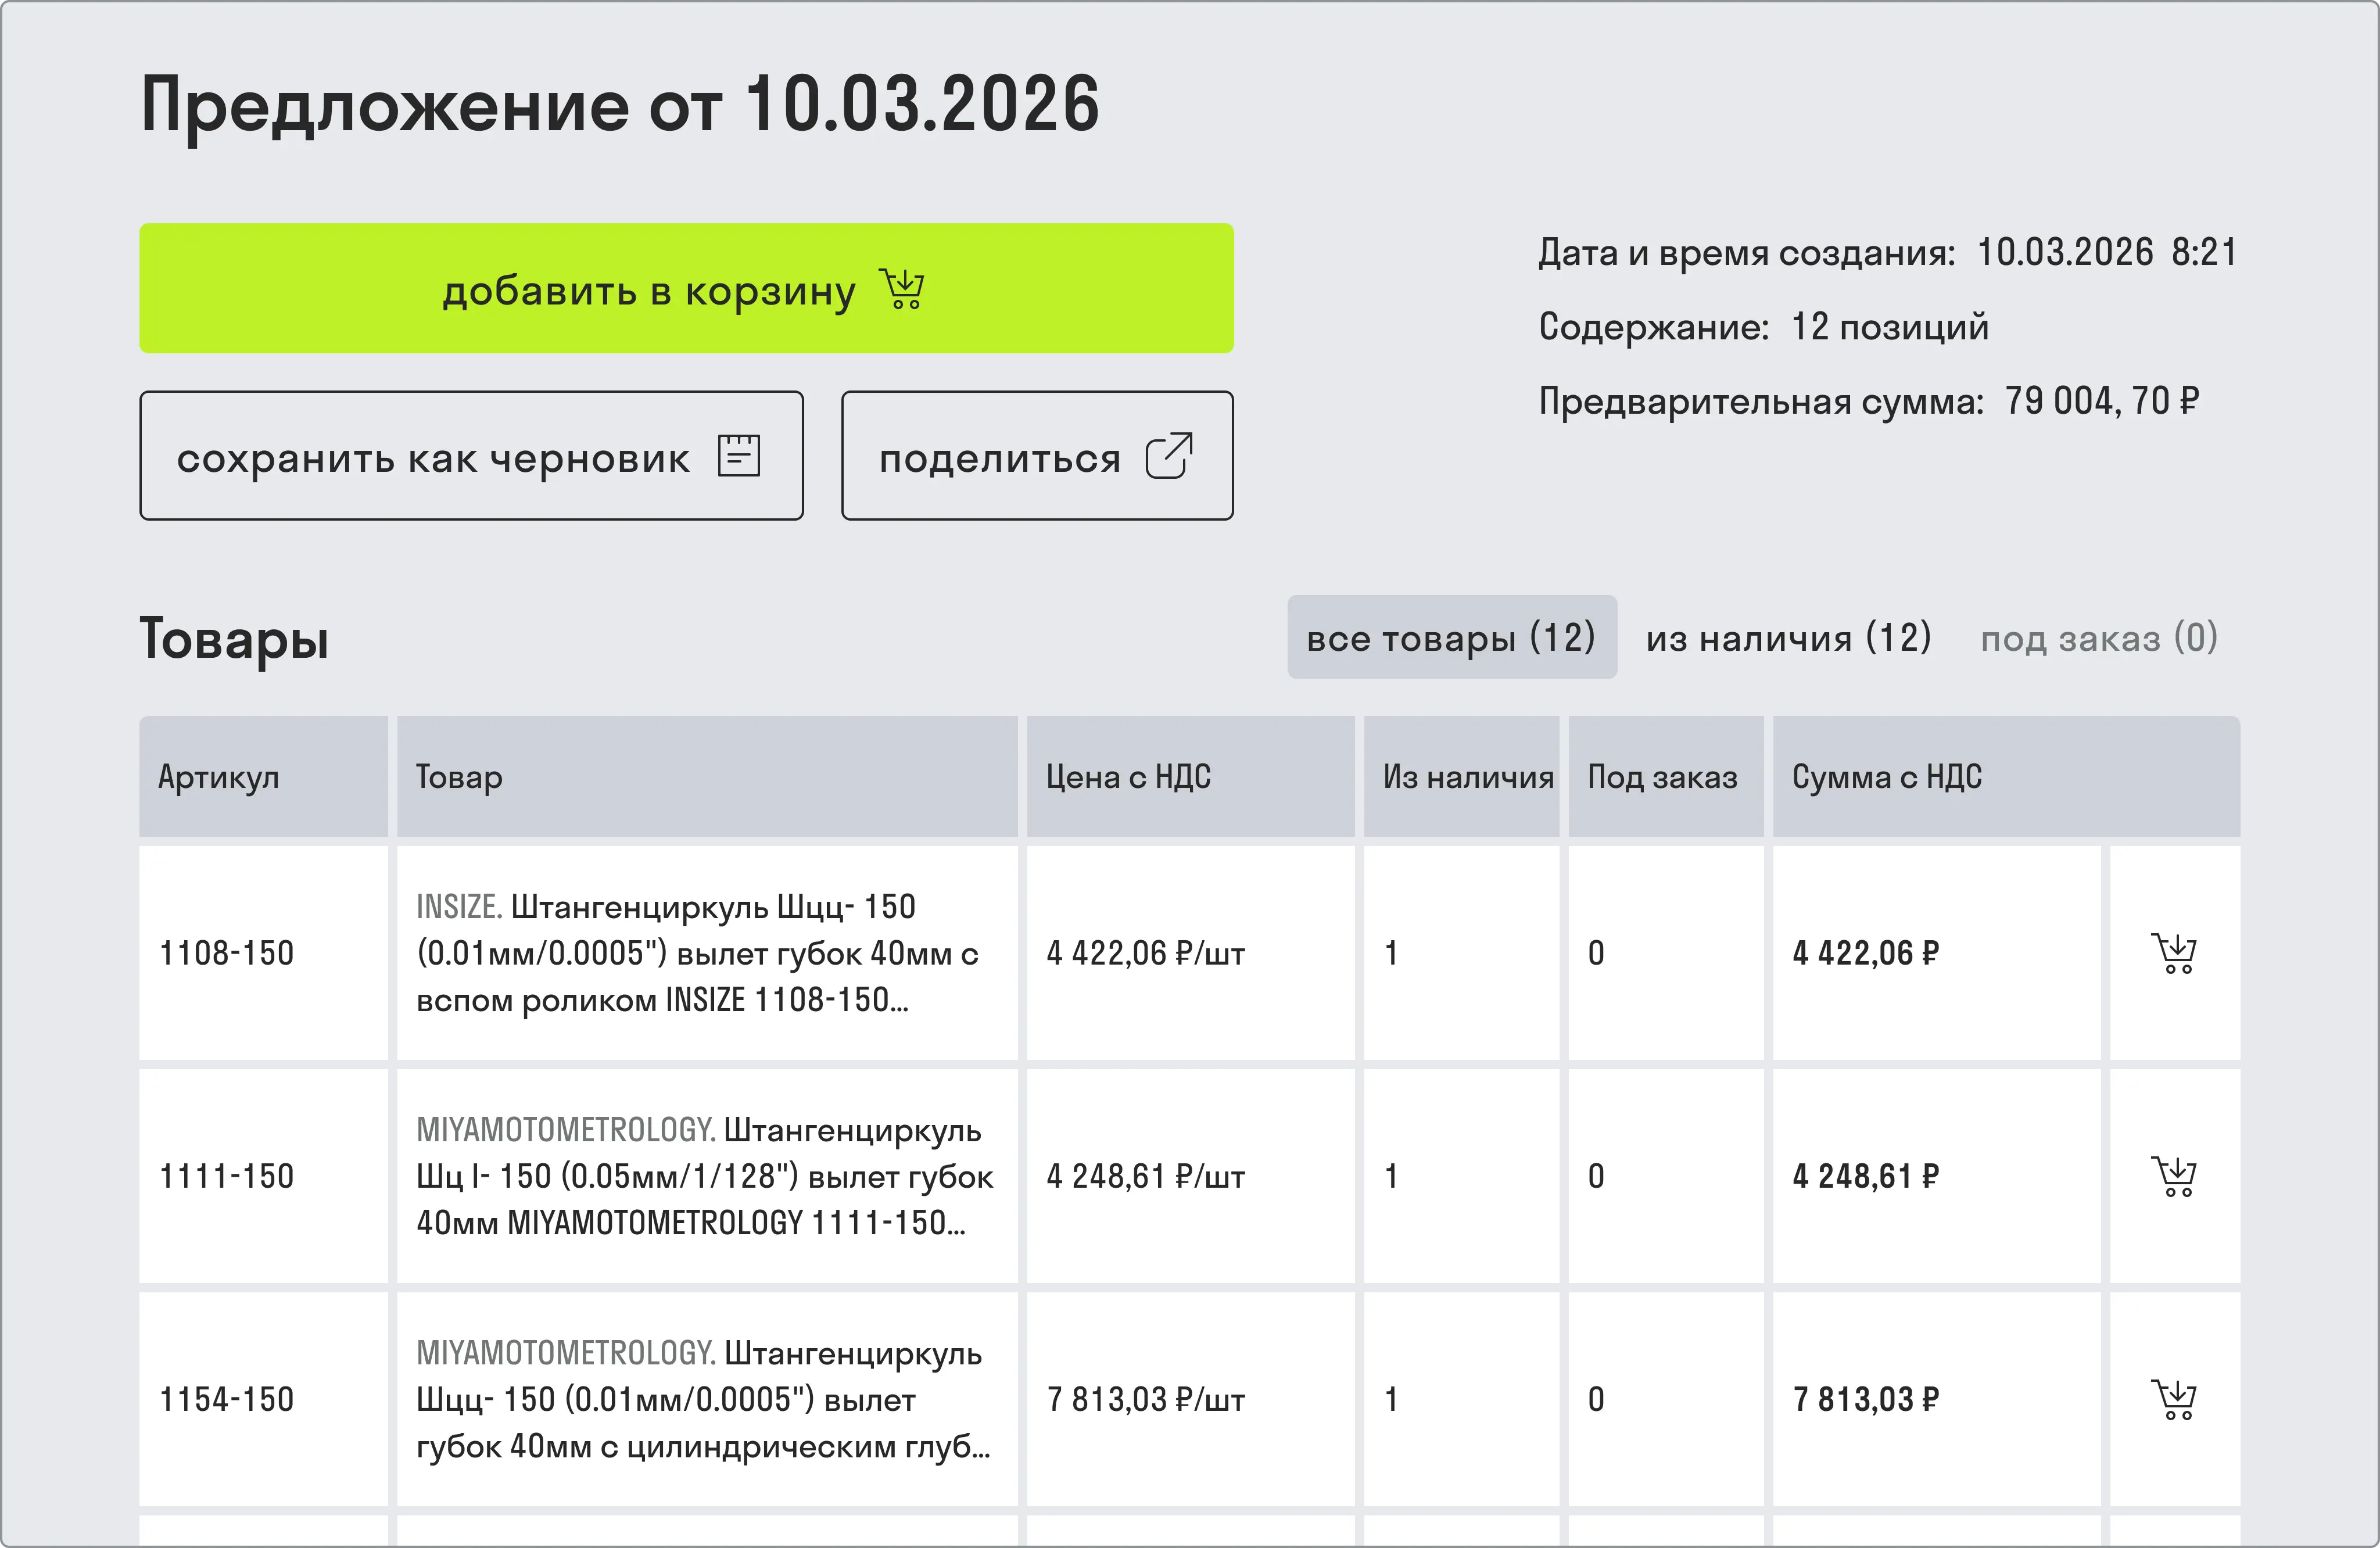2380x1548 pixels.
Task: Click the price '4 422,06 ₽/шт'
Action: (x=1145, y=953)
